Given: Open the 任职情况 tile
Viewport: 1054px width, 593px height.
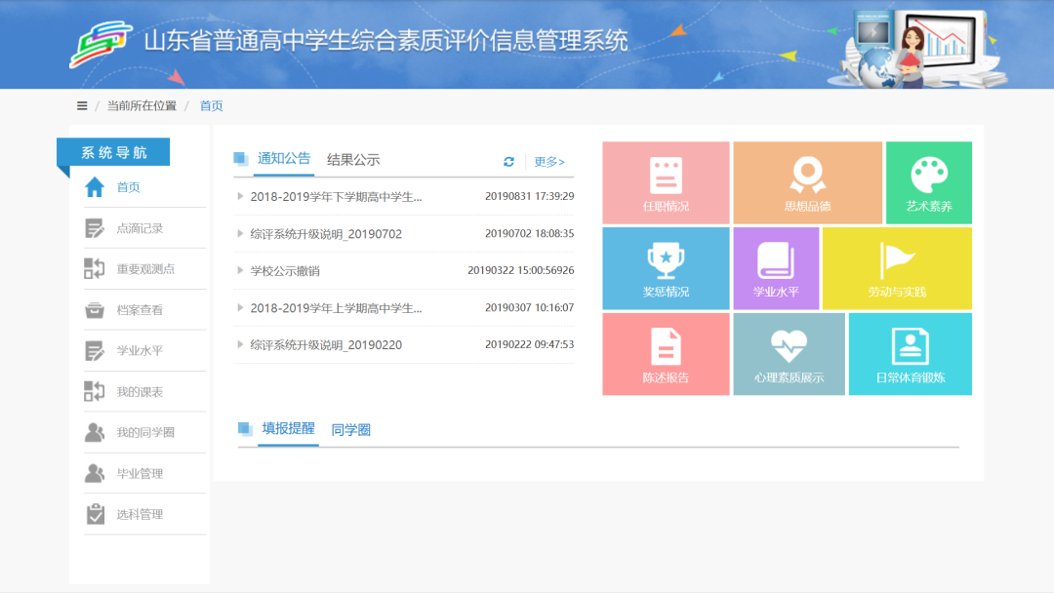Looking at the screenshot, I should [666, 183].
